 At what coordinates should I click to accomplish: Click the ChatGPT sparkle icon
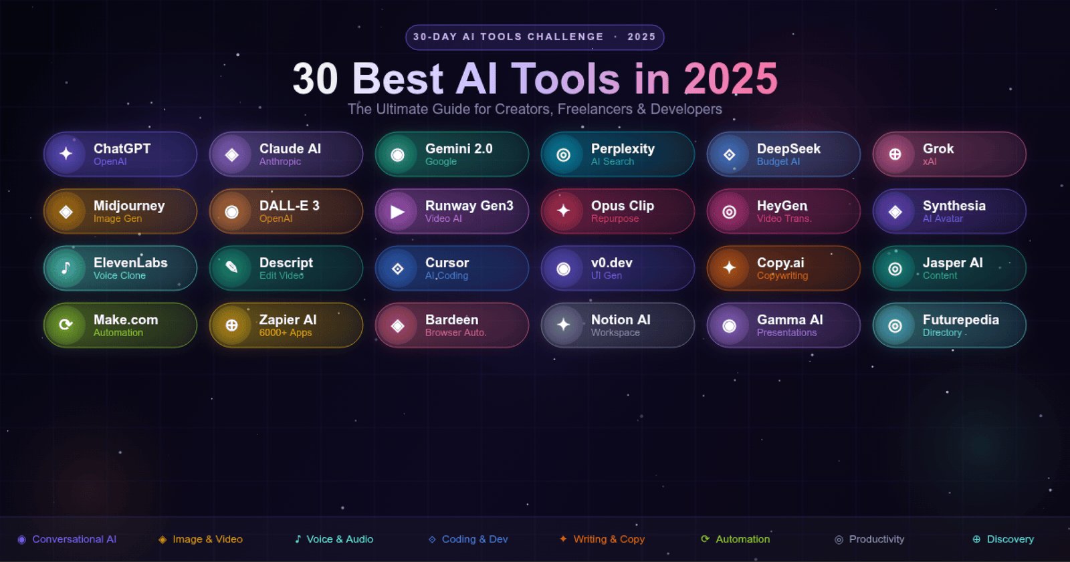[x=66, y=154]
